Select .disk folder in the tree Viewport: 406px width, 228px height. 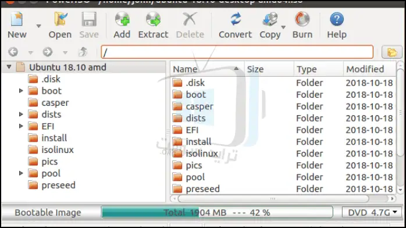(51, 79)
